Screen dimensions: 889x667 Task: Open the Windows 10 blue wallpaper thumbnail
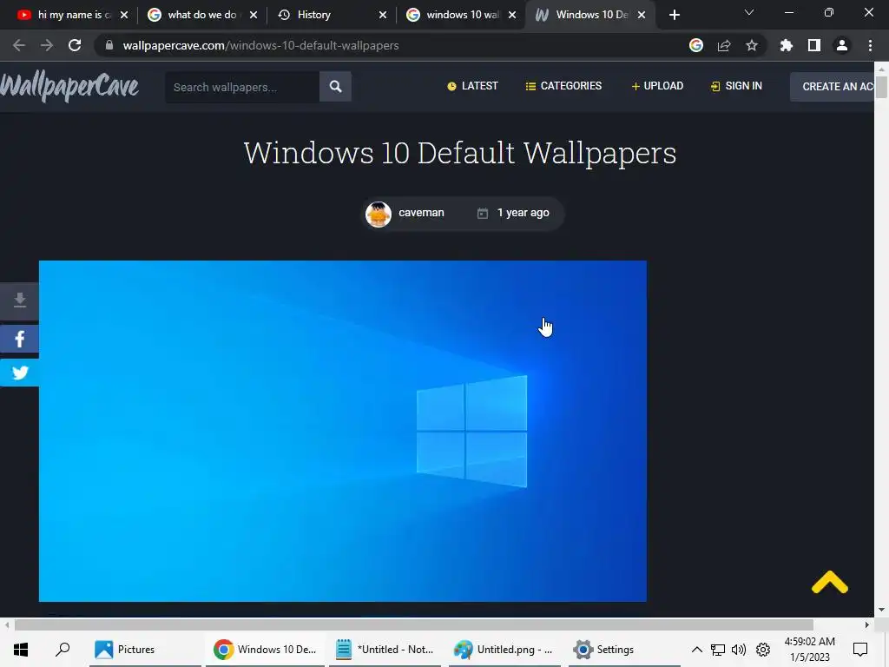342,431
